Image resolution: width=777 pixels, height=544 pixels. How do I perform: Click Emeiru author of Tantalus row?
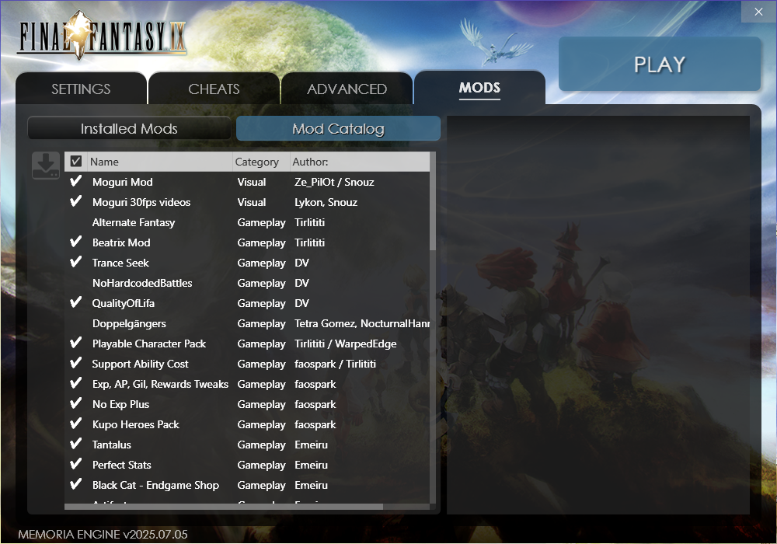[312, 445]
